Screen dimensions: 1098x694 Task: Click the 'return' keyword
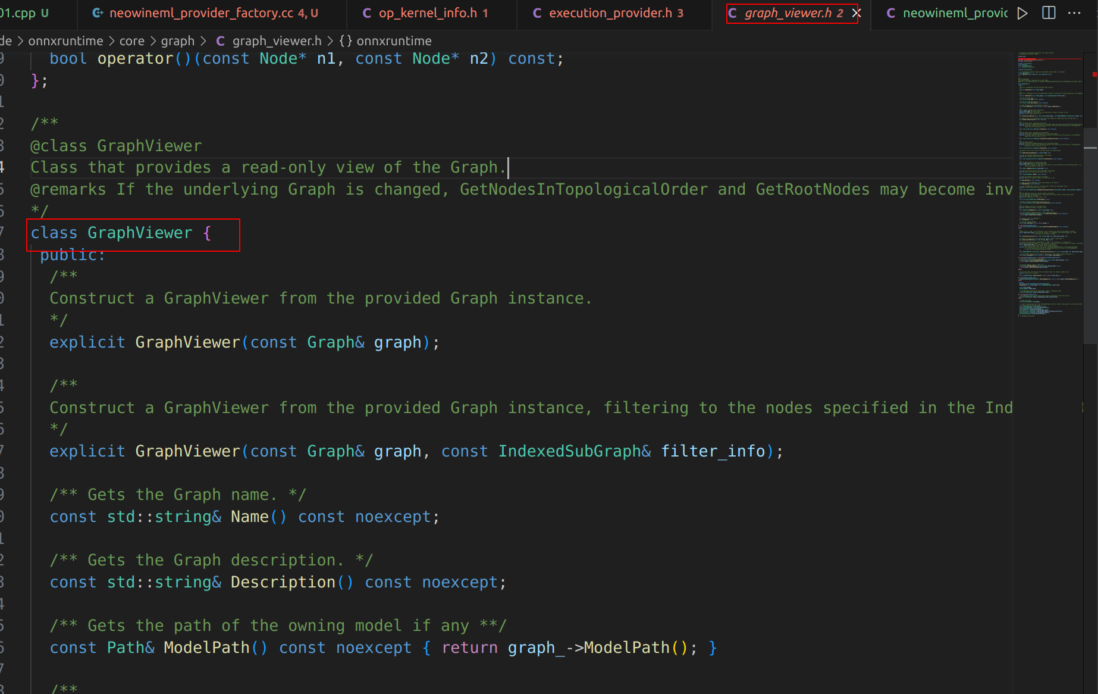469,648
